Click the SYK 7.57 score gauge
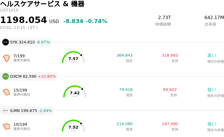The width and height of the screenshot is (224, 137). pos(73,57)
